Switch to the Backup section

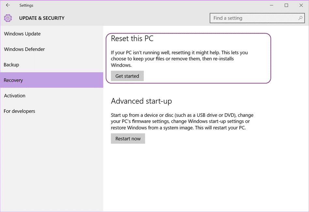[x=51, y=65]
